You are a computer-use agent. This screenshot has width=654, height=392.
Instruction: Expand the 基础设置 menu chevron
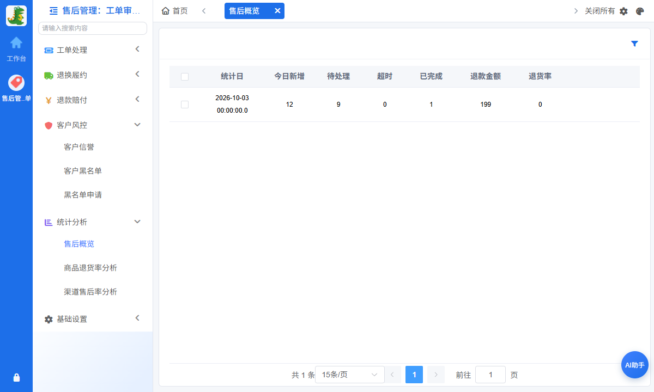point(137,318)
